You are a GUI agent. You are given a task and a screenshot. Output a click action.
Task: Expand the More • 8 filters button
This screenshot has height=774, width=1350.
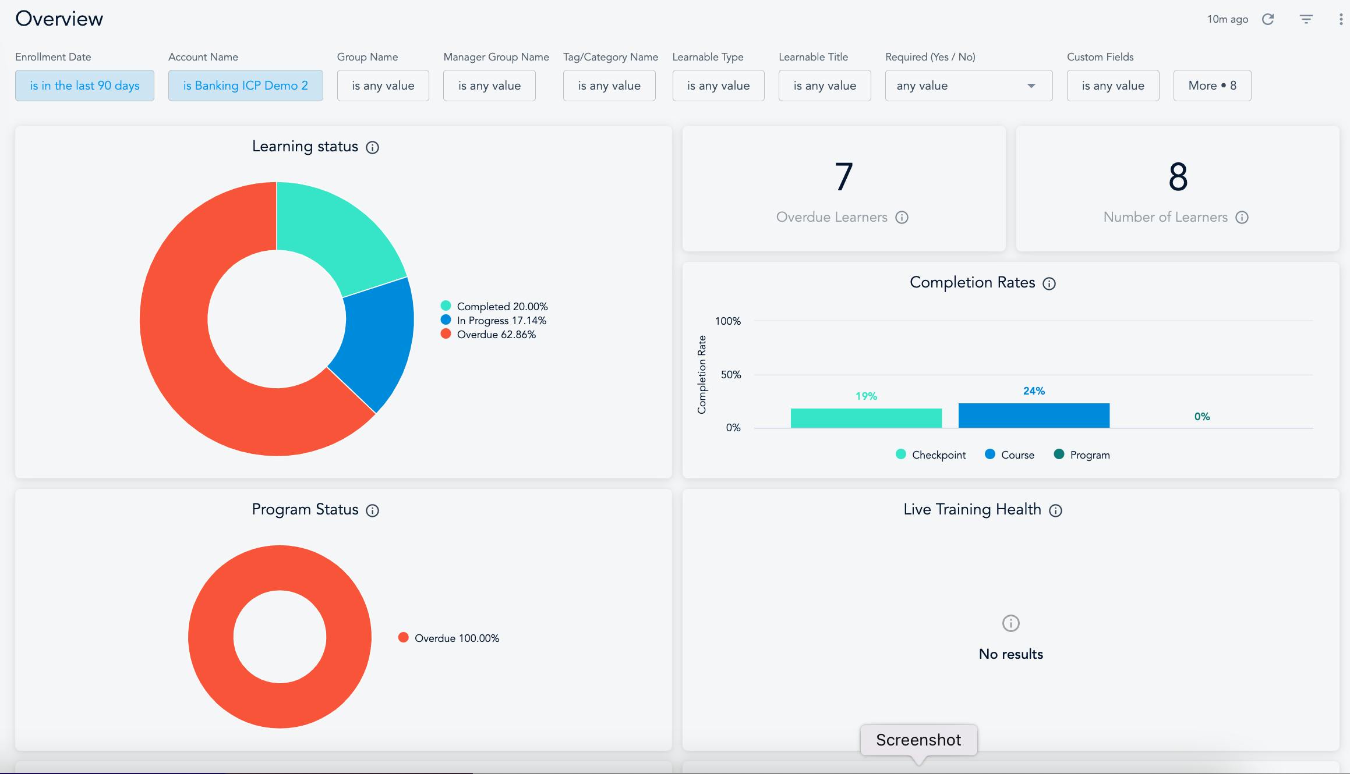point(1212,86)
